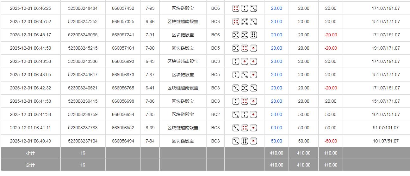Screen dimensions: 410x176
Task: Open the blue 20.00 amount in row 6-46
Action: (x=276, y=22)
